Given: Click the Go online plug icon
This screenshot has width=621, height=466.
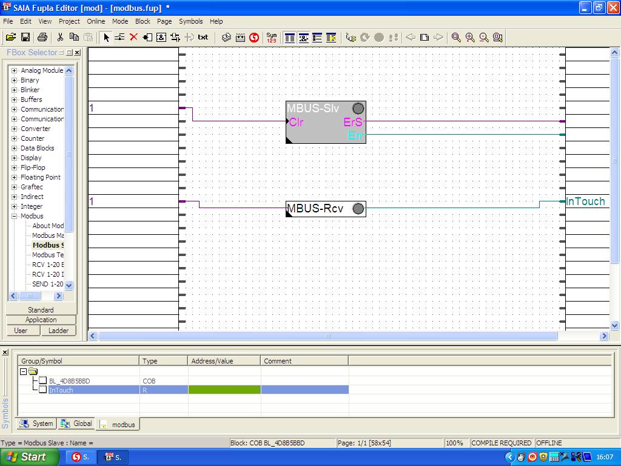Looking at the screenshot, I should click(351, 37).
